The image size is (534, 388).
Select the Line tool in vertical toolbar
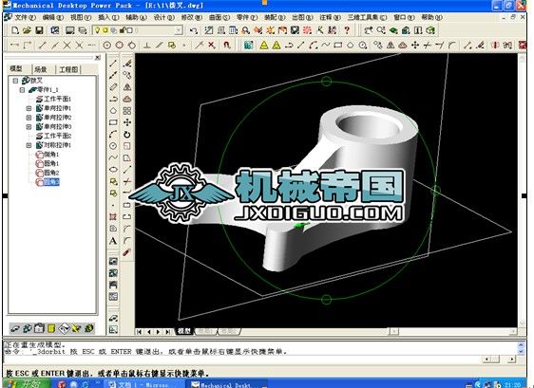tap(113, 64)
